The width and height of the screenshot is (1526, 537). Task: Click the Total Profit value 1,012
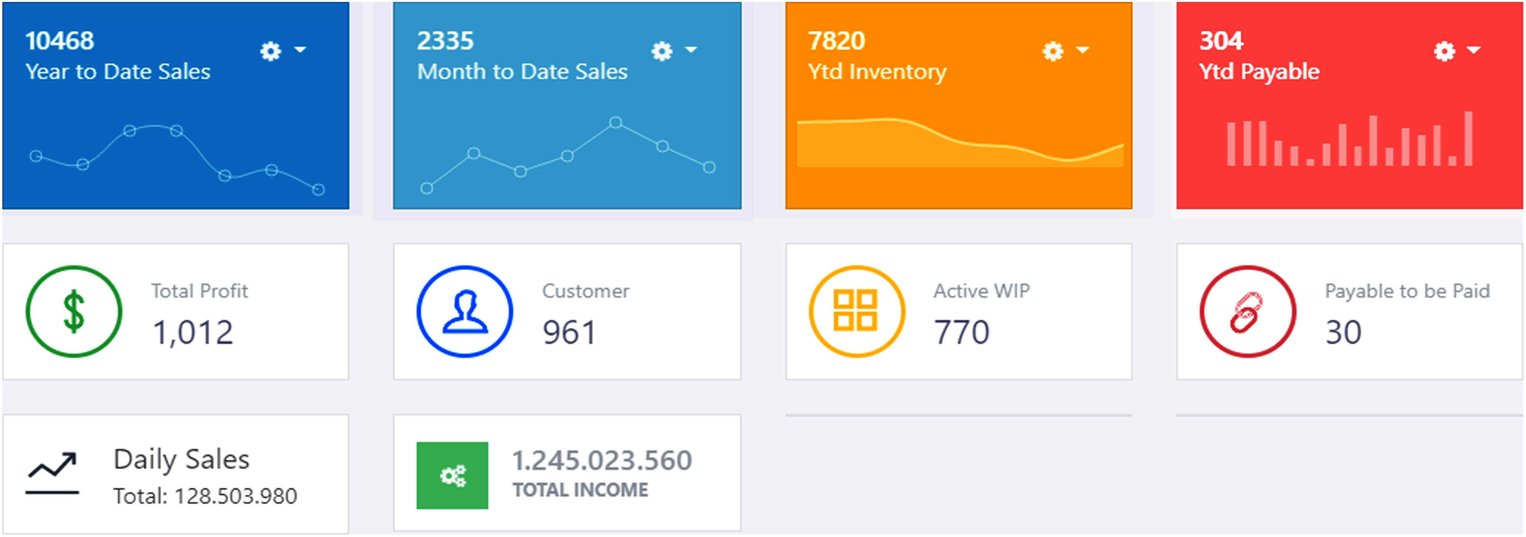point(193,332)
